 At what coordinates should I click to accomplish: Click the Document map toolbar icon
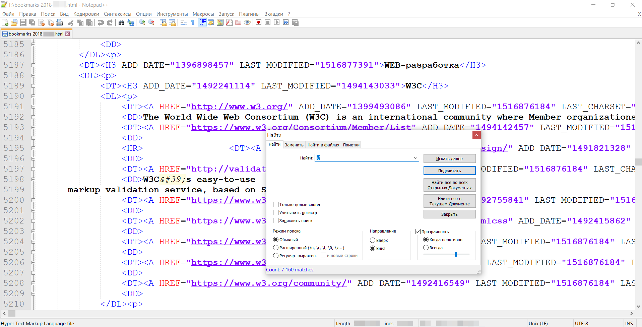(x=220, y=22)
